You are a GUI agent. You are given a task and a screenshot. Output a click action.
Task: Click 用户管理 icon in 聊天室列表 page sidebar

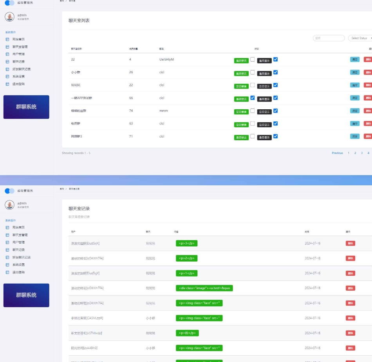7,54
